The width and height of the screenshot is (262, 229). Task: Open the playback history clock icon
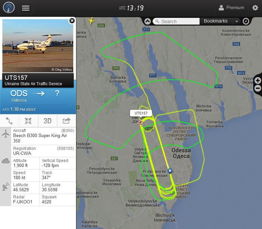tap(246, 21)
